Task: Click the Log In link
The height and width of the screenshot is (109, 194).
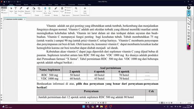Action: point(190,5)
